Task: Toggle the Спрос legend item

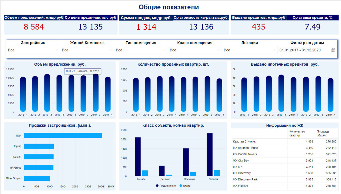Action: (x=185, y=186)
